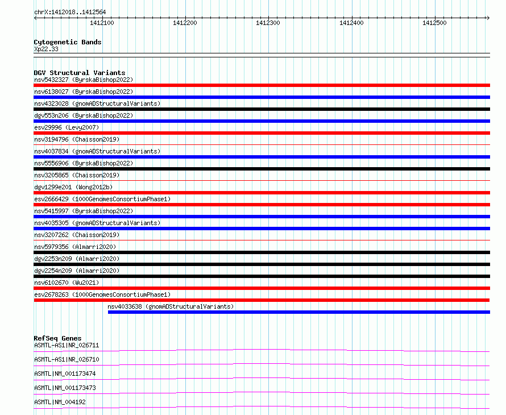Open variant esv2678263 (1000GenomesConsortiumPhase1)

pyautogui.click(x=102, y=294)
